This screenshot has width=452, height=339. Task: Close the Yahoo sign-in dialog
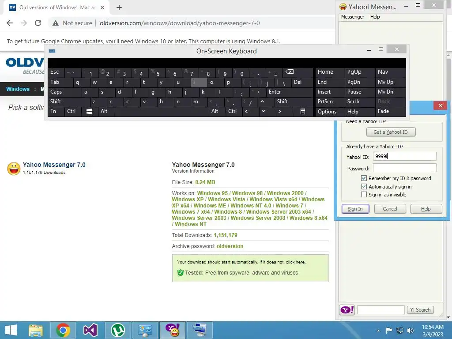(x=440, y=105)
